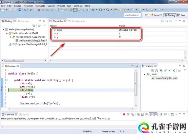Image resolution: width=188 pixels, height=134 pixels.
Task: Click Show Logical Structure icon in Variables
Action: pyautogui.click(x=167, y=21)
